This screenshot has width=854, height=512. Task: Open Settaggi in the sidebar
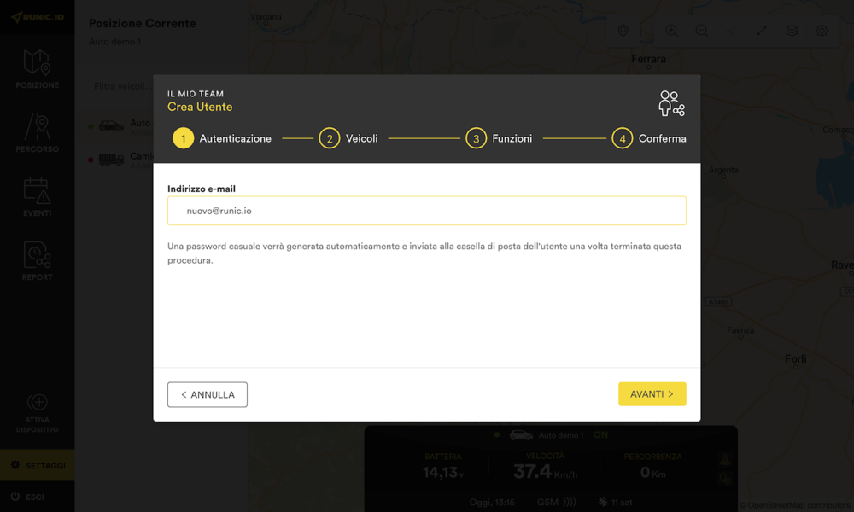point(37,465)
